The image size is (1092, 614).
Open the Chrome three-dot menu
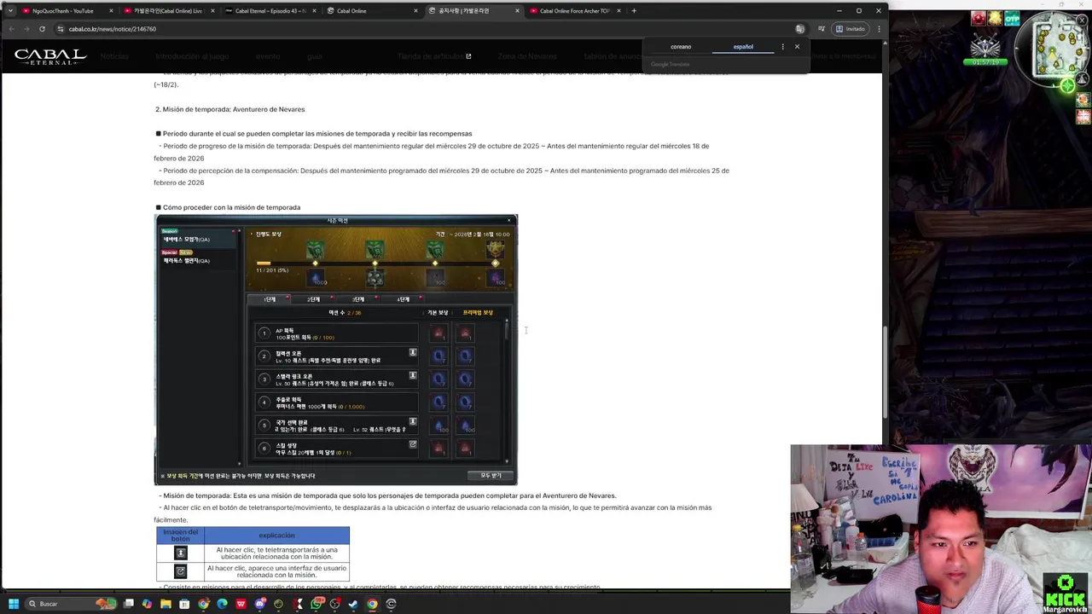[879, 29]
